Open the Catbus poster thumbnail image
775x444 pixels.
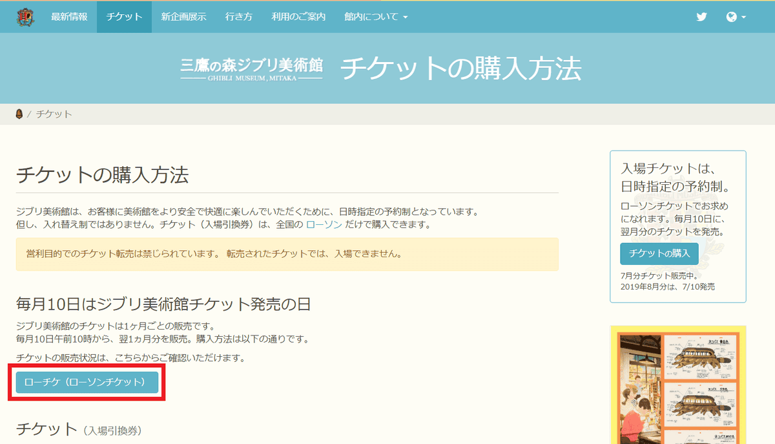pos(677,385)
